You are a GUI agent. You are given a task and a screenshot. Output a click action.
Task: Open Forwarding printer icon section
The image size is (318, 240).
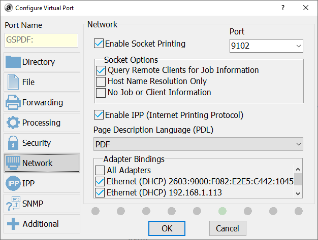tap(13, 102)
